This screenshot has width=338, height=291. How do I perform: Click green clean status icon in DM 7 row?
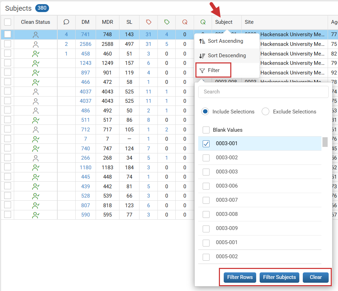point(36,139)
